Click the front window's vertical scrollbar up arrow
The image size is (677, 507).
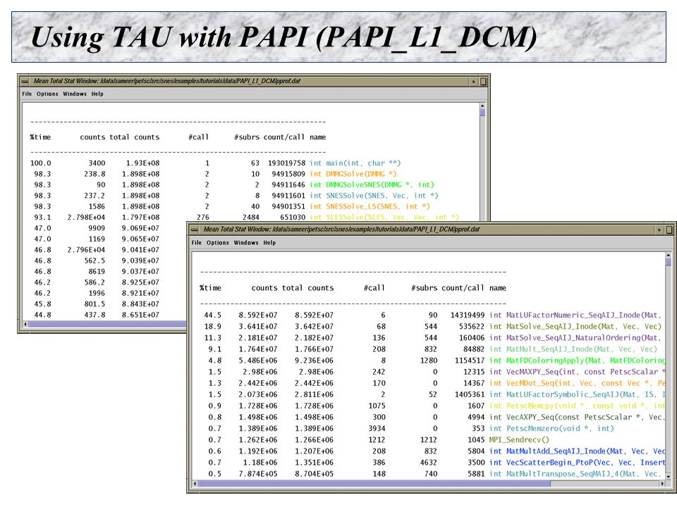[669, 256]
